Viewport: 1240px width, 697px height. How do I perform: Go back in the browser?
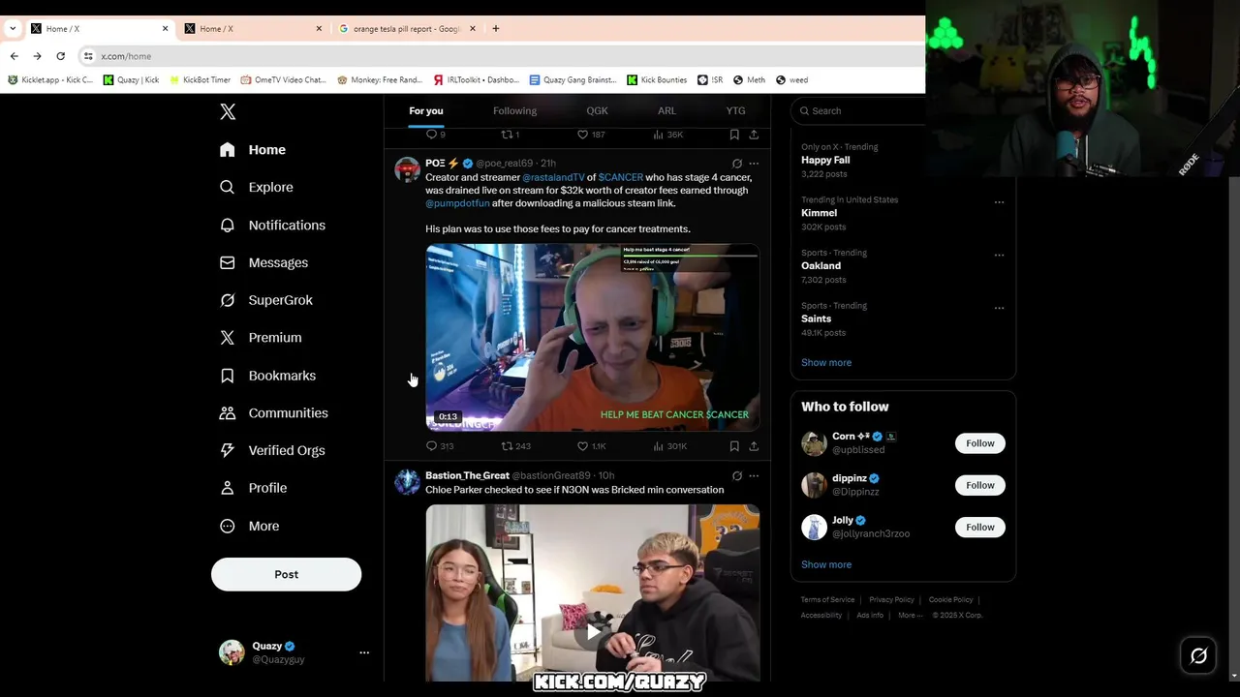pos(14,56)
